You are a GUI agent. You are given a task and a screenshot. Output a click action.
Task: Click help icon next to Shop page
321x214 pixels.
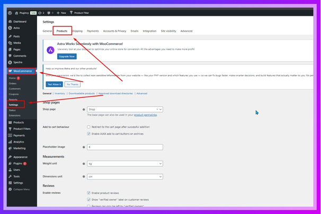[x=84, y=109]
